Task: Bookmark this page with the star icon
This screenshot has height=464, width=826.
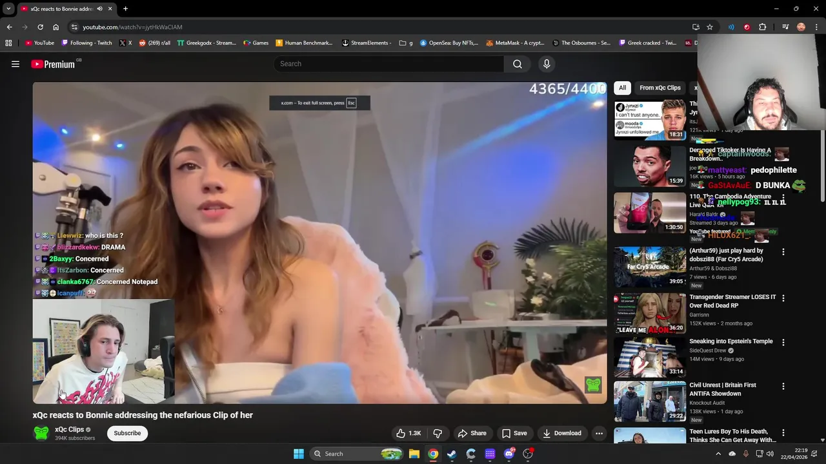Action: click(x=710, y=27)
